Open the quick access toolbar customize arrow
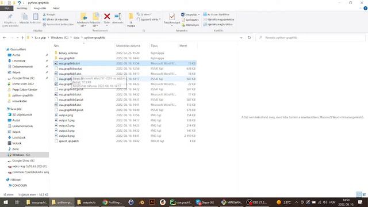The image size is (368, 207). click(x=24, y=3)
